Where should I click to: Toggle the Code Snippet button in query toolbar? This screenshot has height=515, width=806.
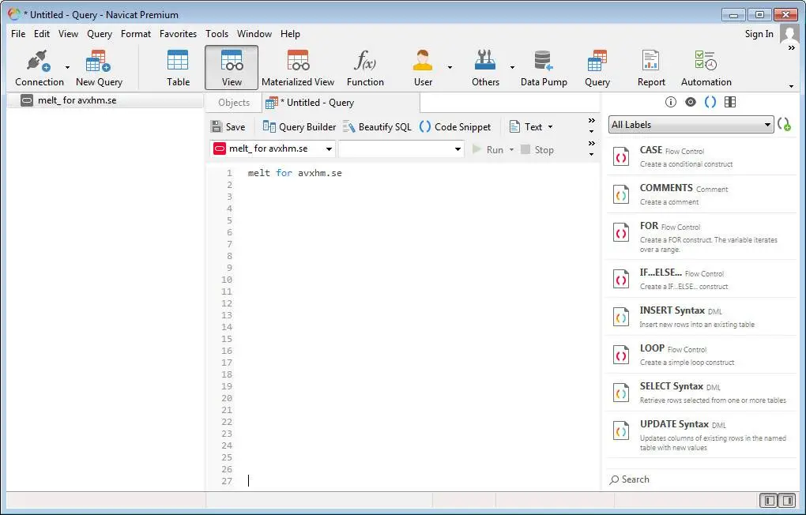[455, 127]
